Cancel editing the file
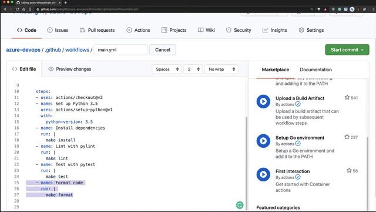The width and height of the screenshot is (376, 212). point(163,49)
